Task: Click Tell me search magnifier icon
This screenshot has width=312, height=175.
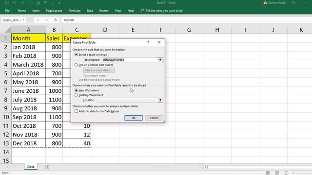Action: (x=142, y=11)
